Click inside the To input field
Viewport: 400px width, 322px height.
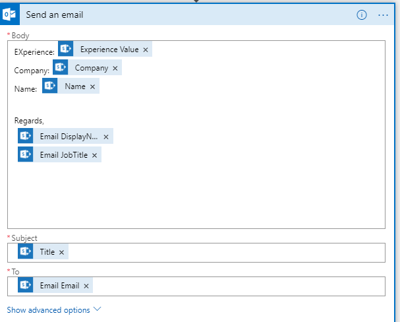[x=196, y=286]
